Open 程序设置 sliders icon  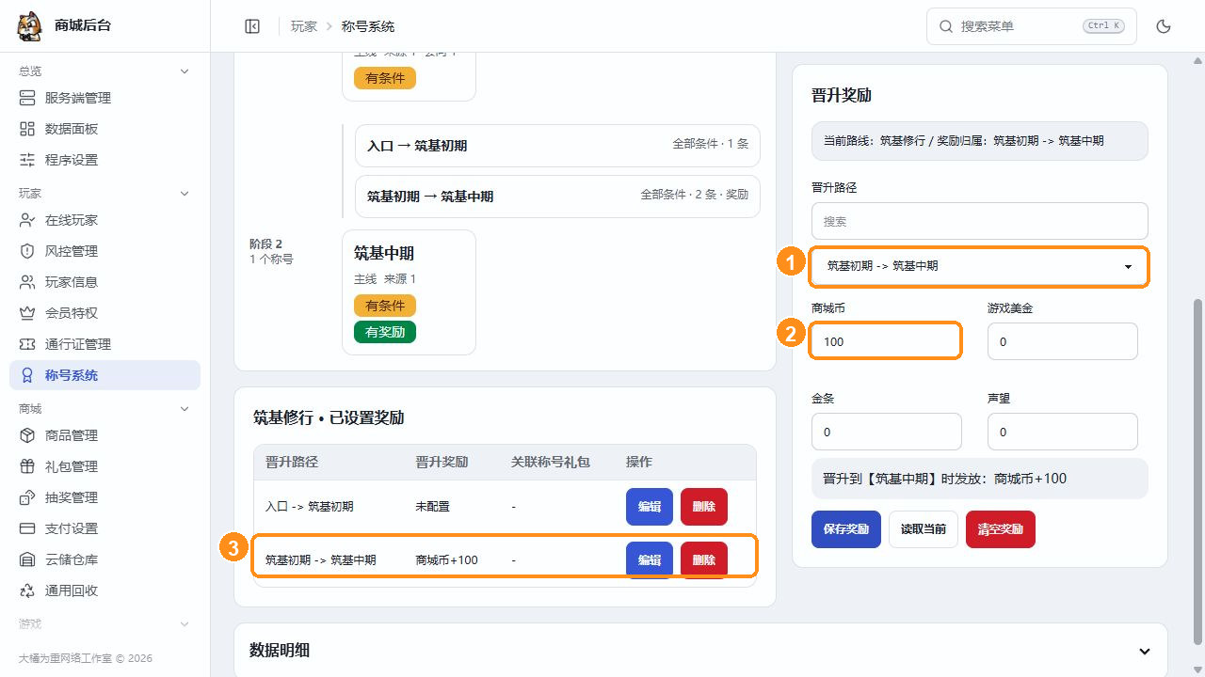click(x=27, y=160)
